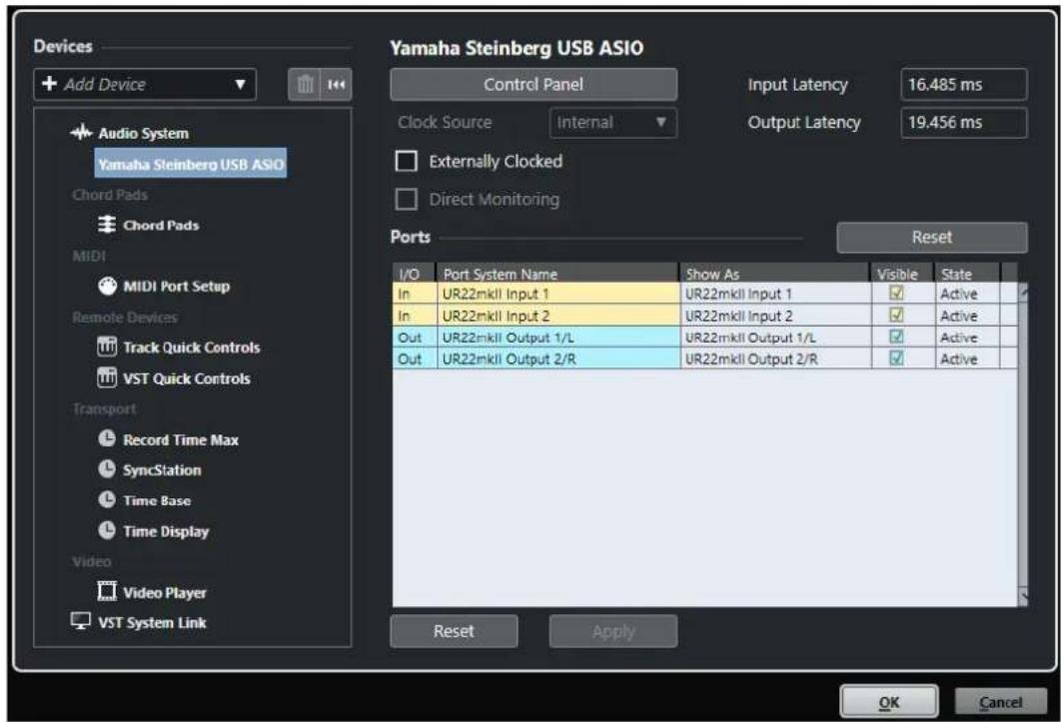
Task: Toggle the Direct Monitoring checkbox
Action: pyautogui.click(x=406, y=199)
